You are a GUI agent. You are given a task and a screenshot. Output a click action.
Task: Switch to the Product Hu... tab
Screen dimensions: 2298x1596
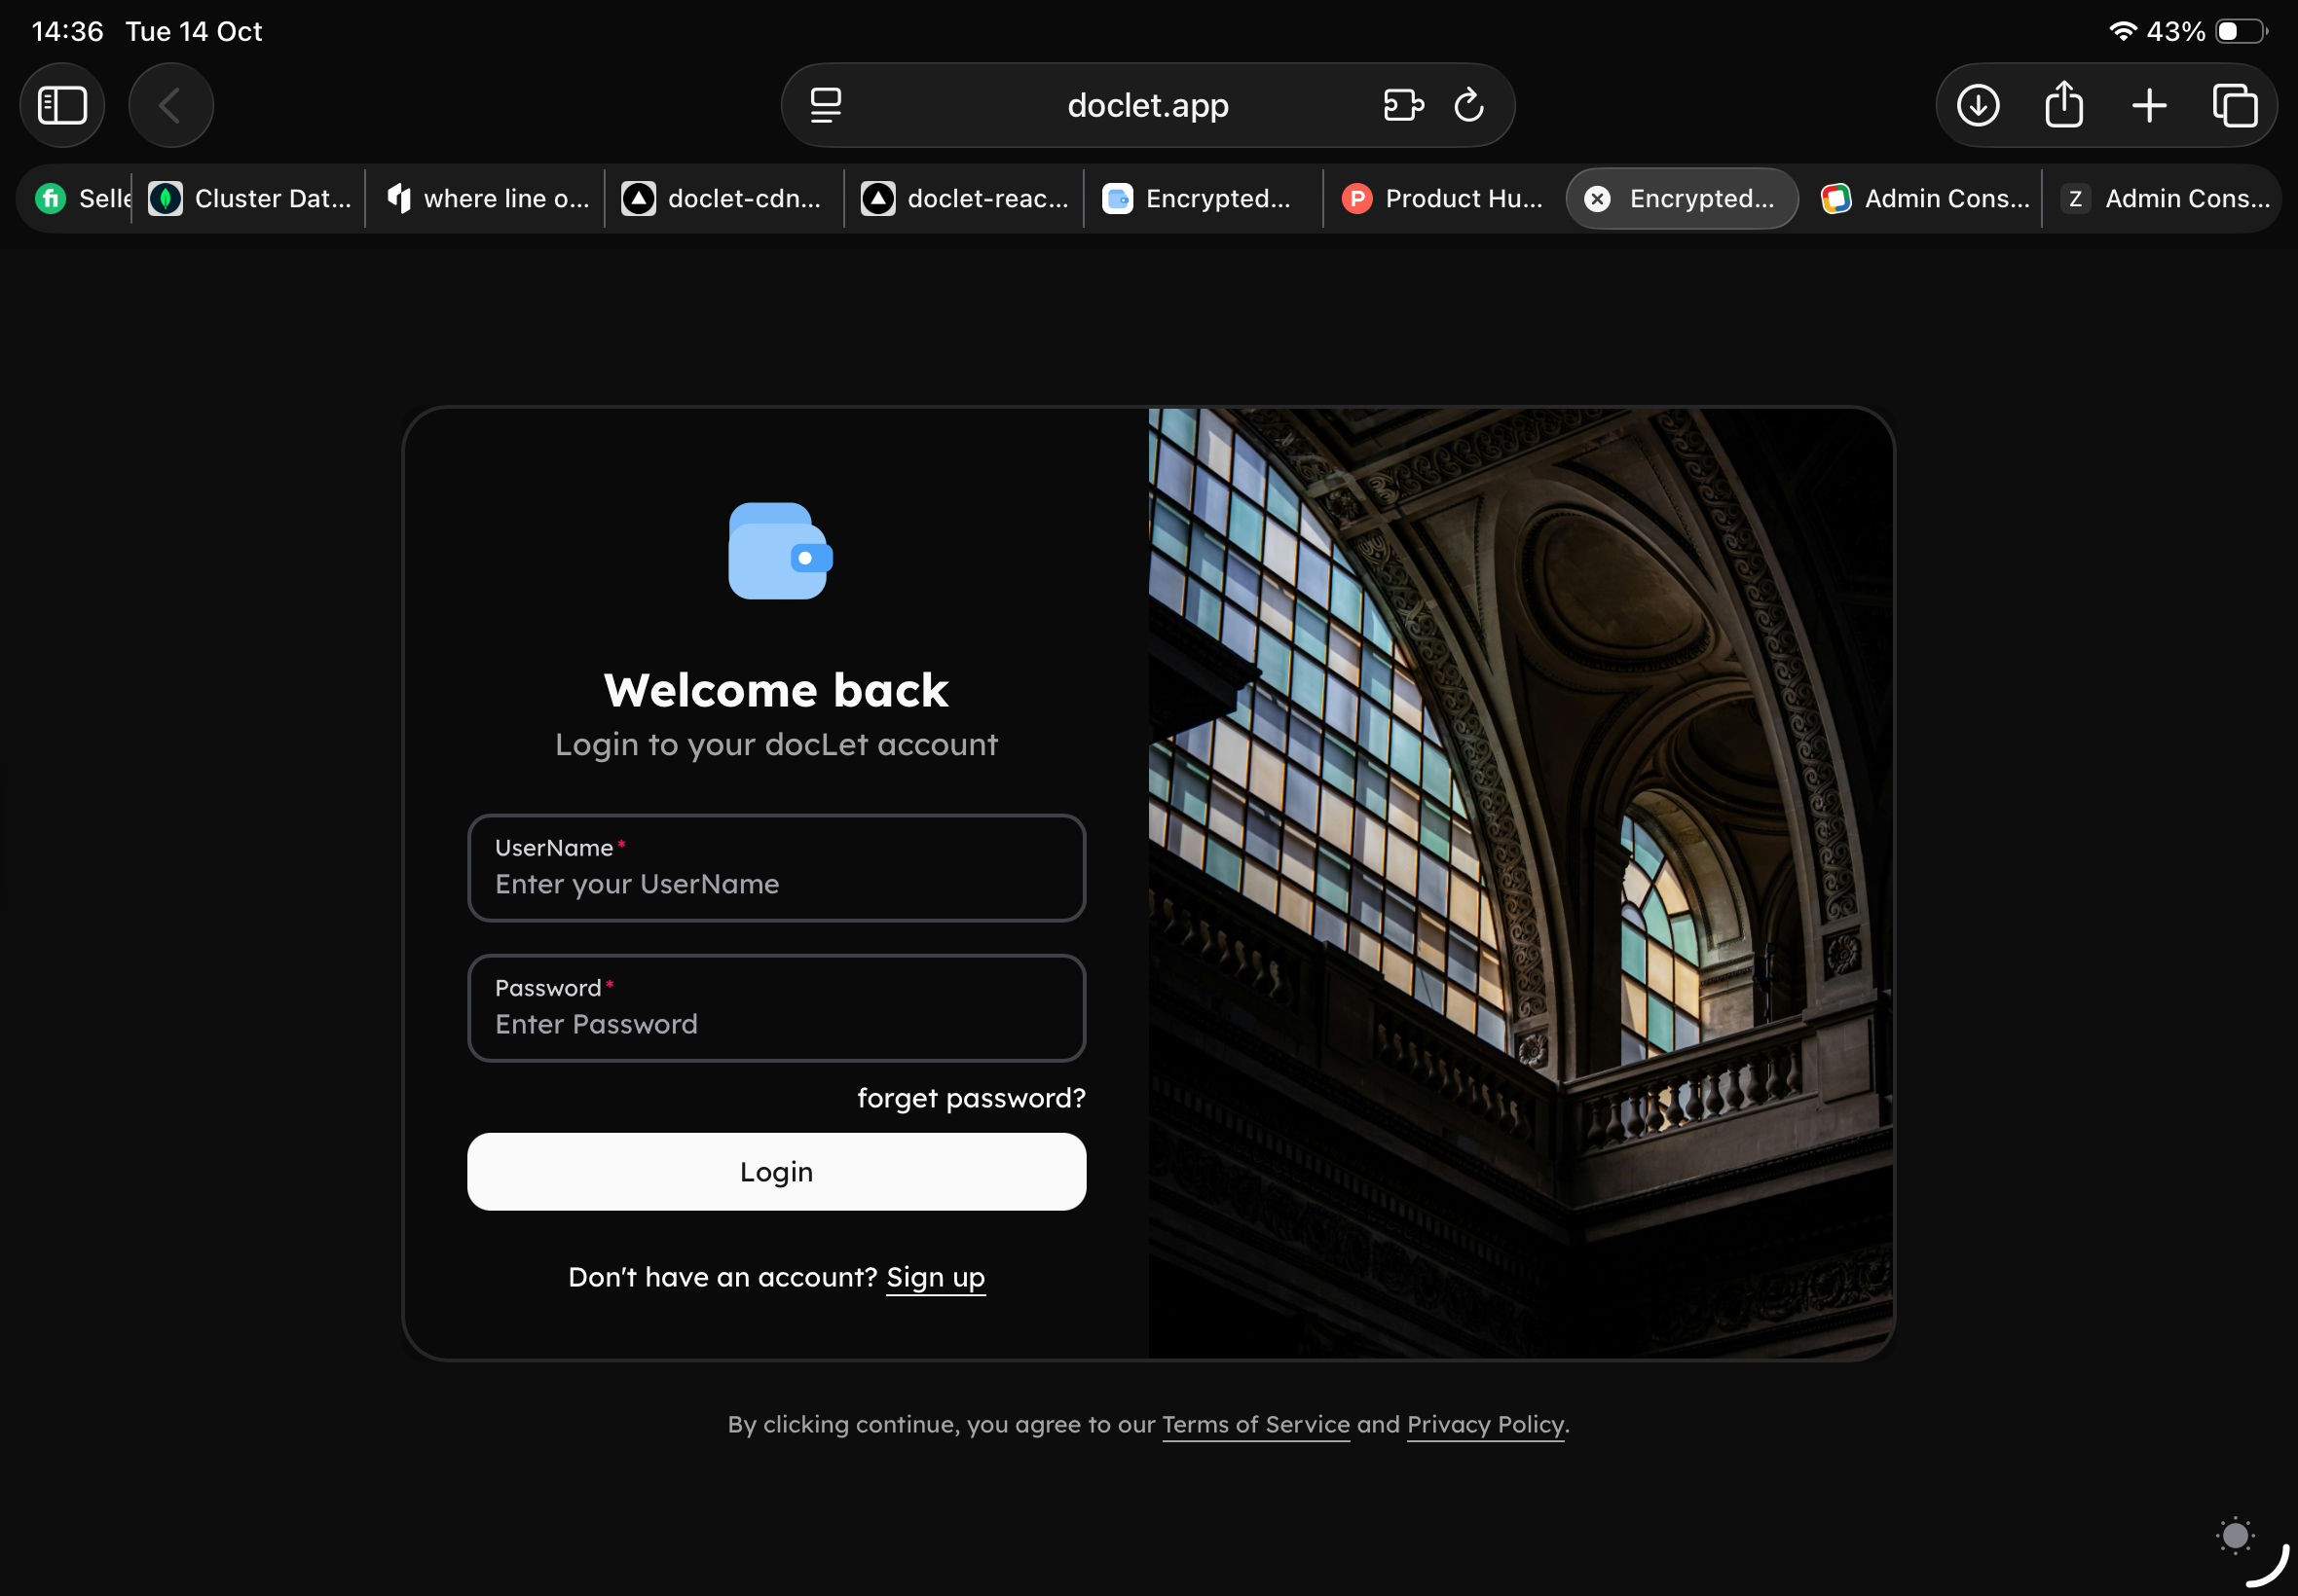(1444, 199)
